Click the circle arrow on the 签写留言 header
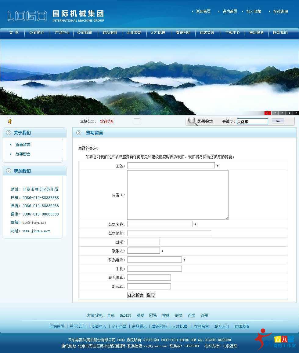The width and height of the screenshot is (299, 353). [79, 132]
